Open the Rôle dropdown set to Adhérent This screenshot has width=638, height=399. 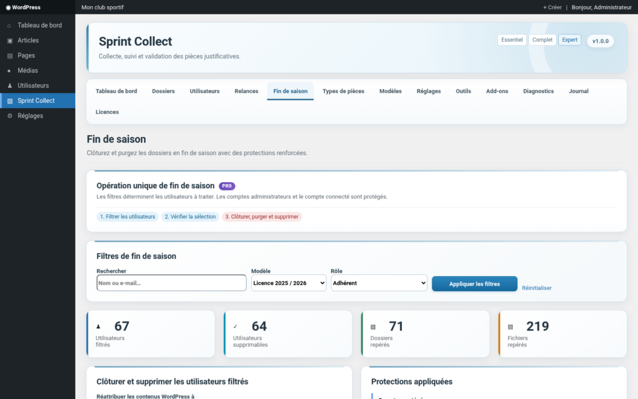click(379, 283)
